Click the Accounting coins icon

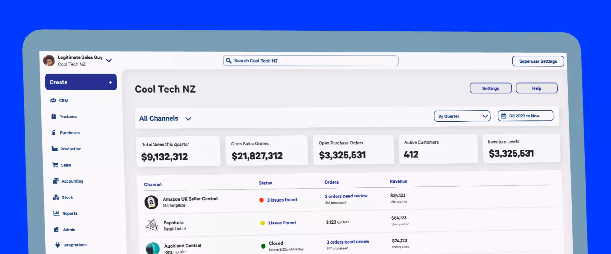[x=56, y=181]
